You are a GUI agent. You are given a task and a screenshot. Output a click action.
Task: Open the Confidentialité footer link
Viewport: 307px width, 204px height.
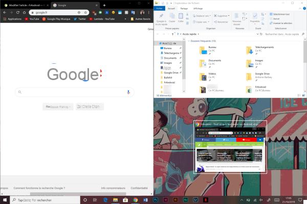[x=139, y=188]
